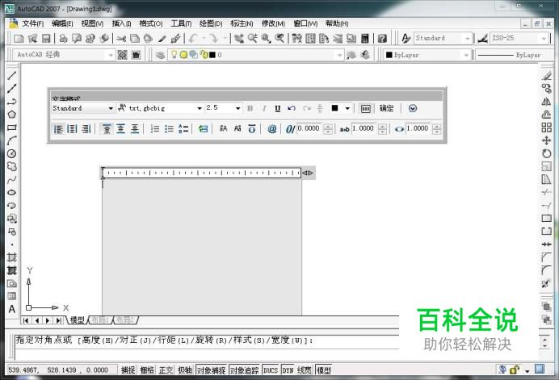Select the Rectangle drawing tool
The image size is (559, 380).
(12, 127)
